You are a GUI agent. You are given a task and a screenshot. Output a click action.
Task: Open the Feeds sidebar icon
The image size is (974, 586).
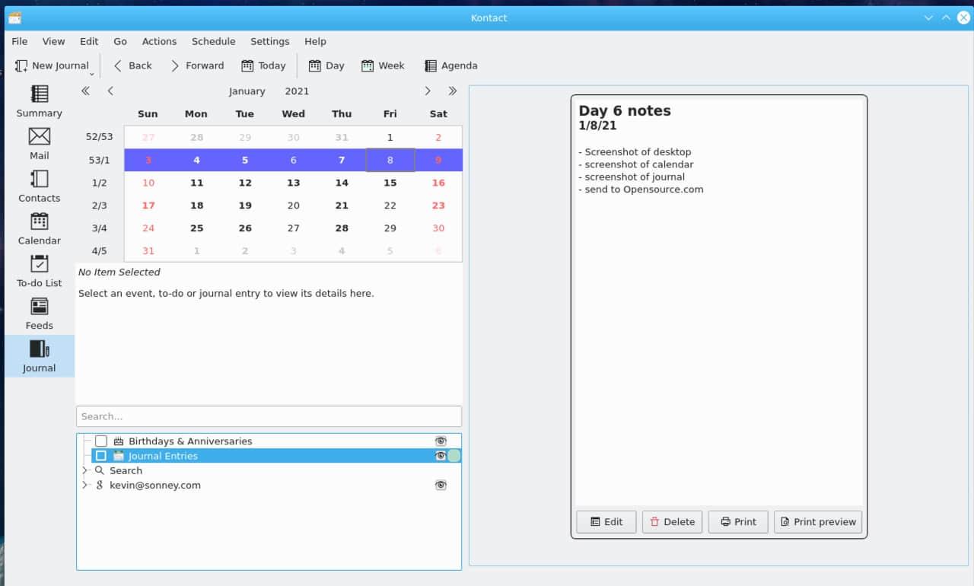tap(39, 314)
